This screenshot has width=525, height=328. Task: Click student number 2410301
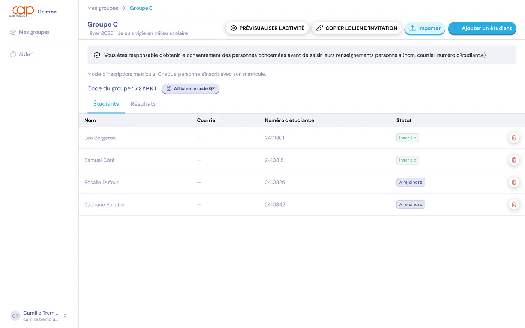pyautogui.click(x=274, y=138)
